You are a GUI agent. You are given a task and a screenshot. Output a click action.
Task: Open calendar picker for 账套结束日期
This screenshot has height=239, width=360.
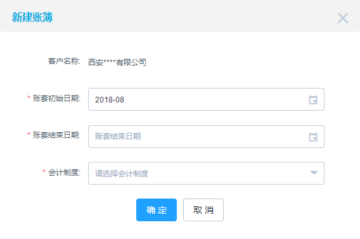(x=313, y=137)
